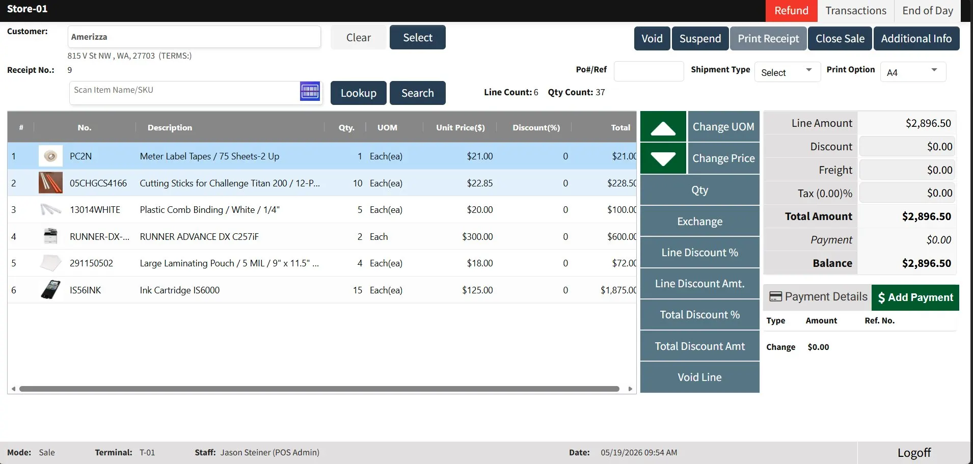Move selected line up with up arrow
The width and height of the screenshot is (973, 464).
(663, 127)
